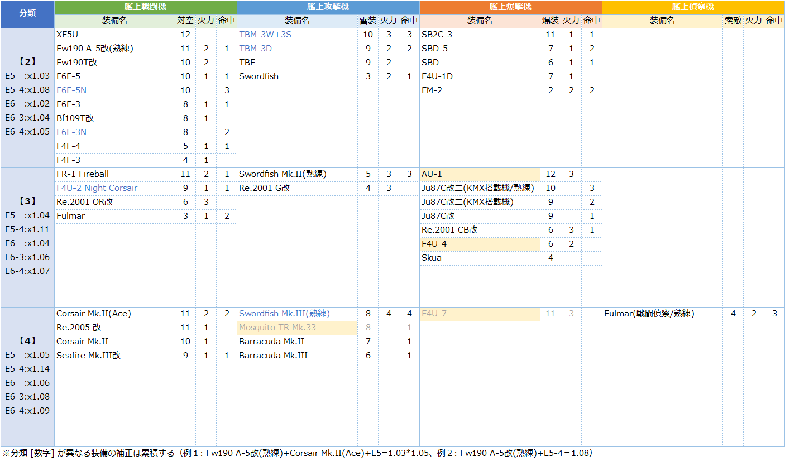Click the 艦上戦闘機 header cell
The image size is (785, 461).
coord(146,7)
